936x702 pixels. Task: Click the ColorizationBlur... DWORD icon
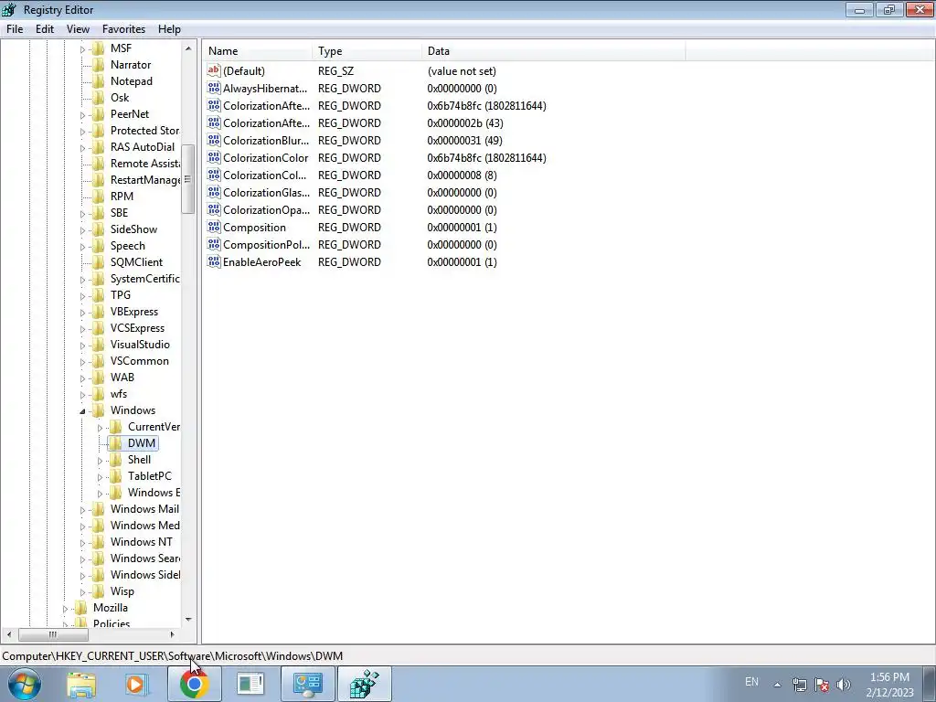(214, 140)
